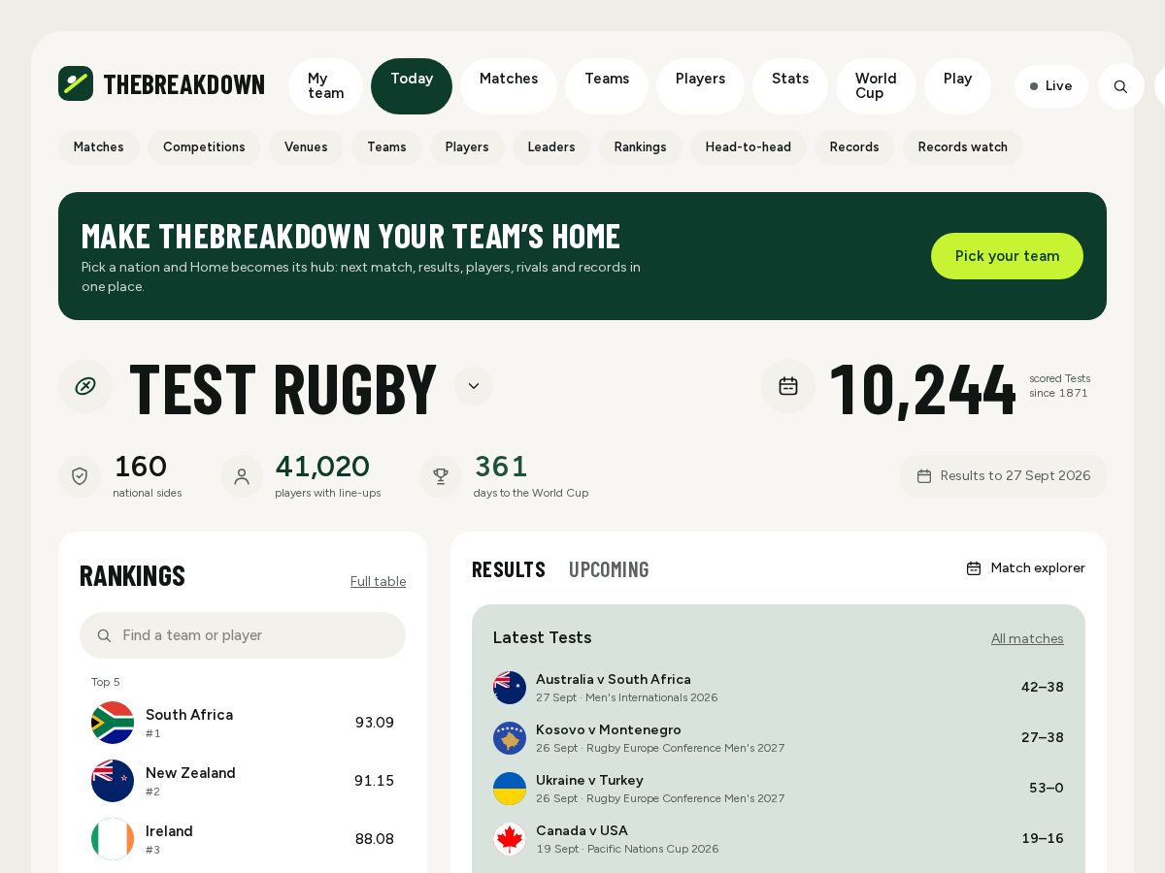Open Players in main navigation
The height and width of the screenshot is (873, 1165).
click(700, 86)
